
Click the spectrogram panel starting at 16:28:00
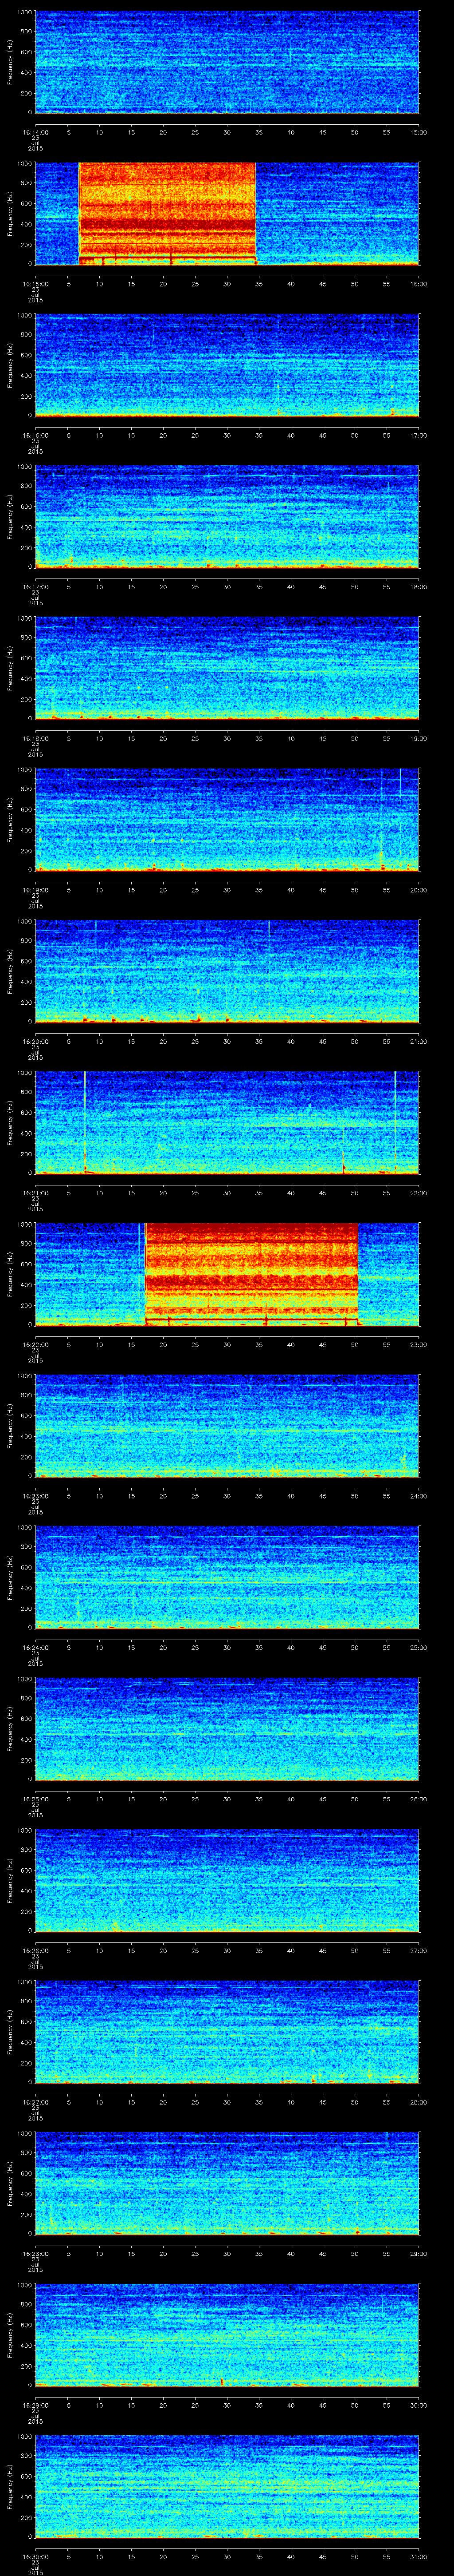tap(227, 2183)
